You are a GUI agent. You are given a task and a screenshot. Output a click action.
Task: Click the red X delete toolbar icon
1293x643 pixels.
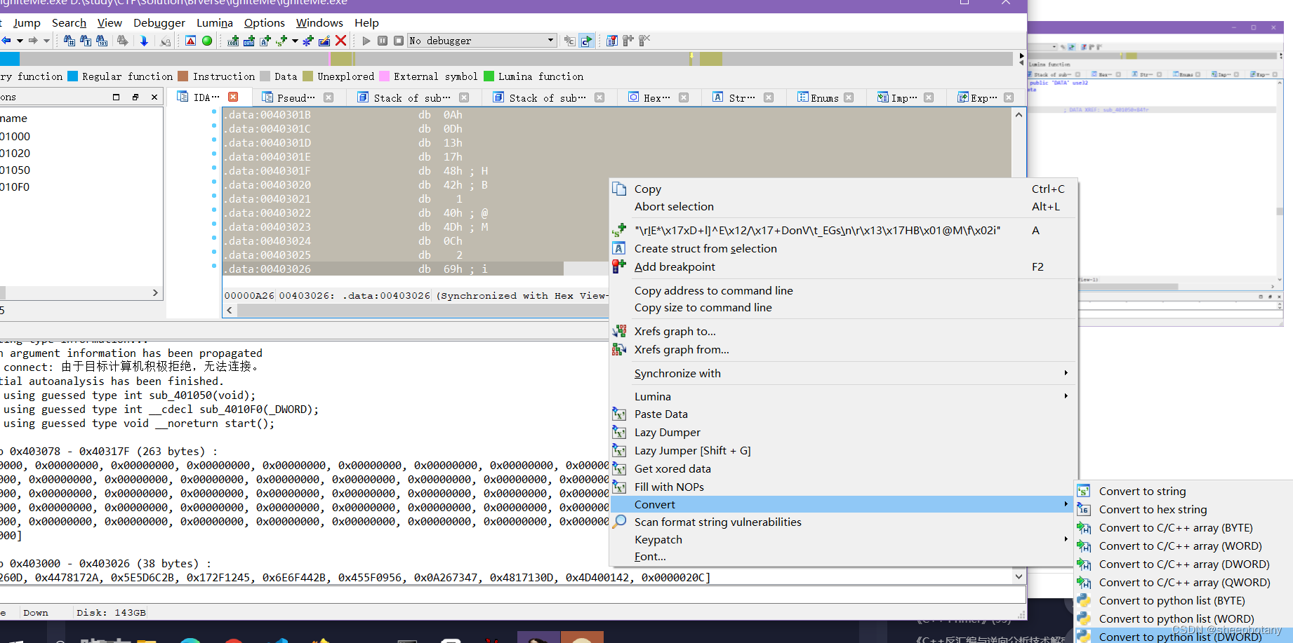point(341,41)
